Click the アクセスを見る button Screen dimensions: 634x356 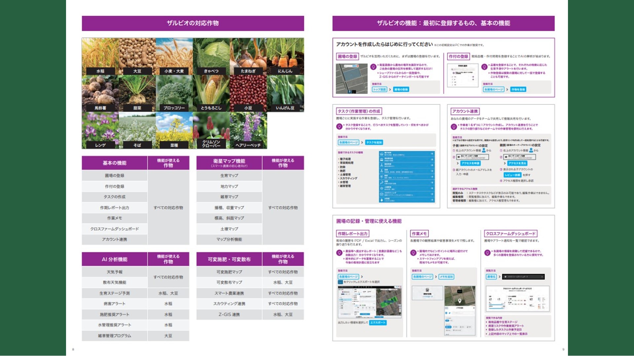(x=517, y=163)
